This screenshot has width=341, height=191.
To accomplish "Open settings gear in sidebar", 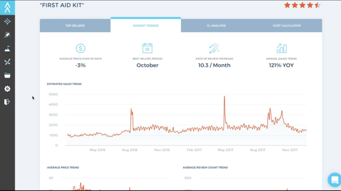I will (x=7, y=89).
